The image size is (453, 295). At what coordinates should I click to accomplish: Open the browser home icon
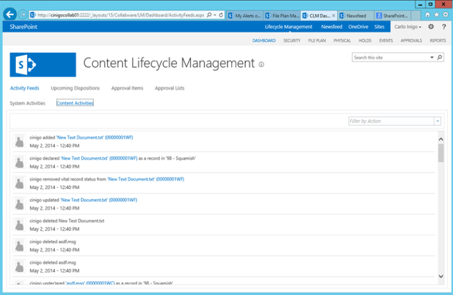[x=427, y=15]
